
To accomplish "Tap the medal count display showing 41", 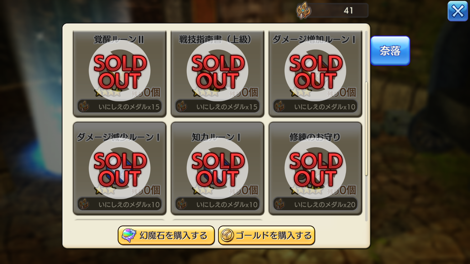I will coord(332,11).
